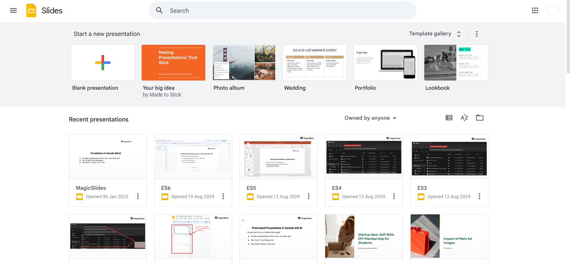
Task: Open more options for MagicSlides presentation
Action: 138,196
